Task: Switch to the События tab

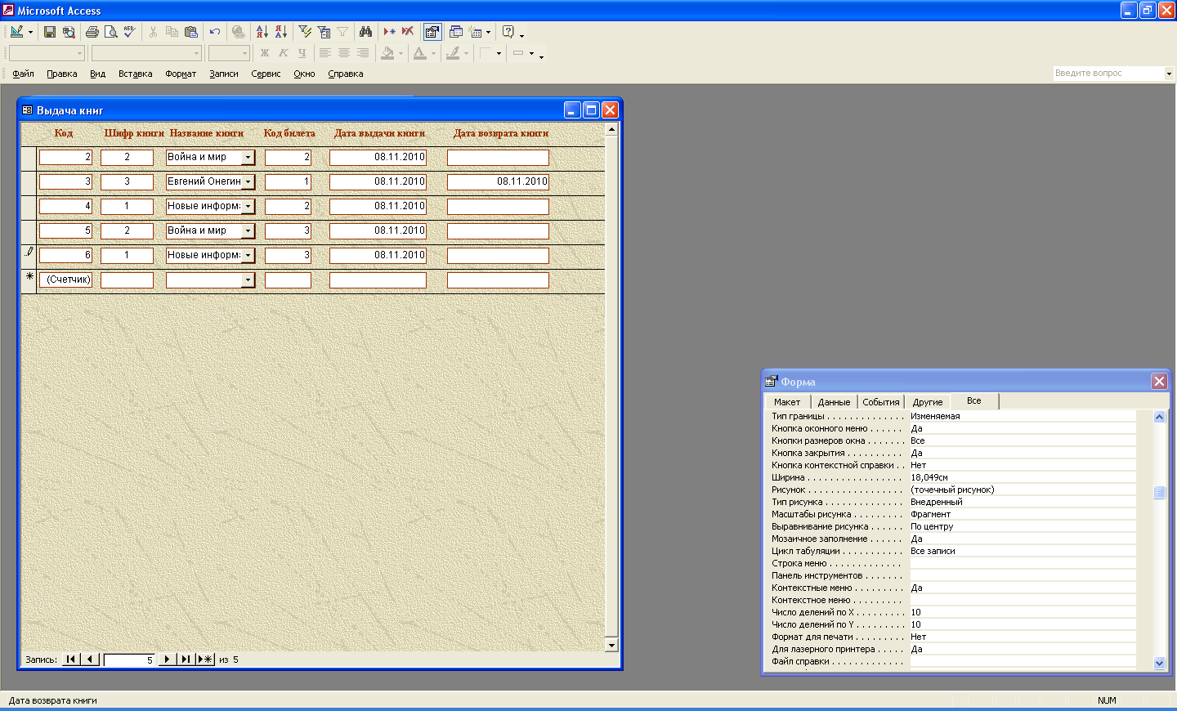Action: pos(880,402)
